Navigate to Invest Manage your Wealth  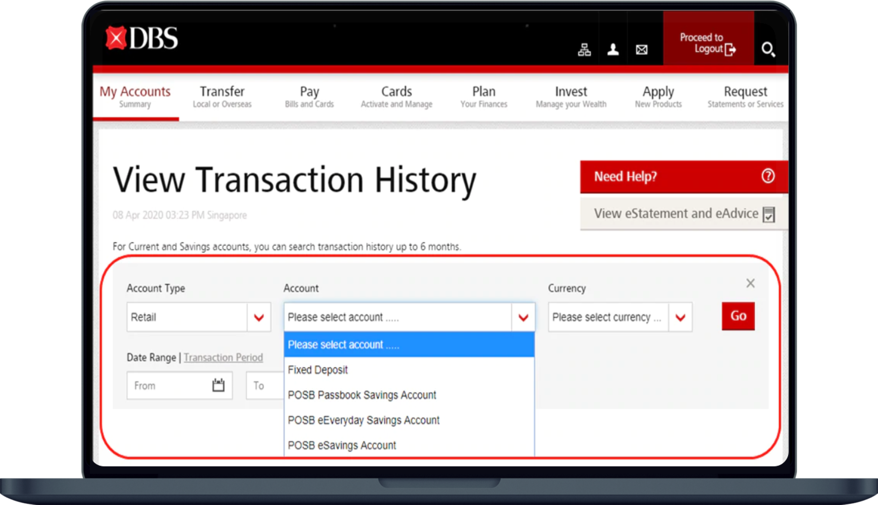click(570, 96)
